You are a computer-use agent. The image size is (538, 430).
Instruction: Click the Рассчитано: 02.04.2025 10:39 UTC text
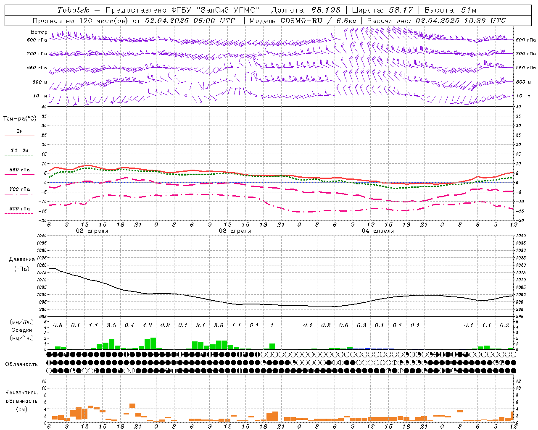pyautogui.click(x=436, y=21)
